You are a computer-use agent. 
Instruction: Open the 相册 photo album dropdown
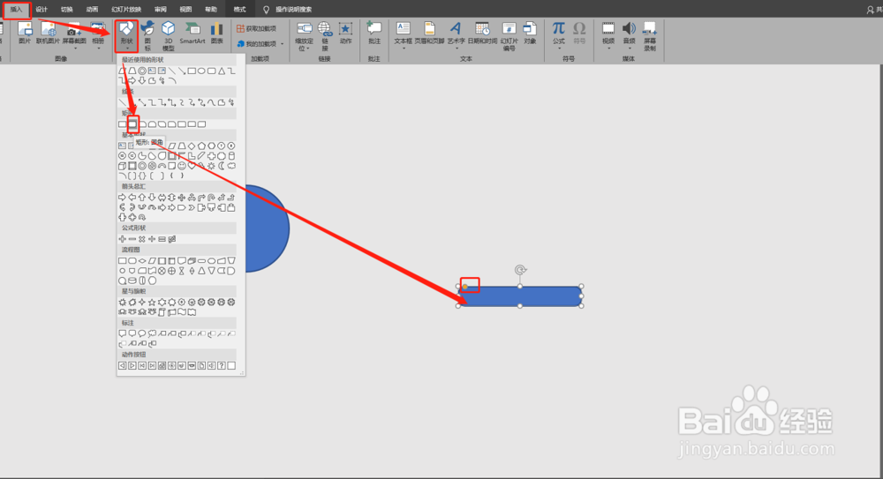[98, 35]
